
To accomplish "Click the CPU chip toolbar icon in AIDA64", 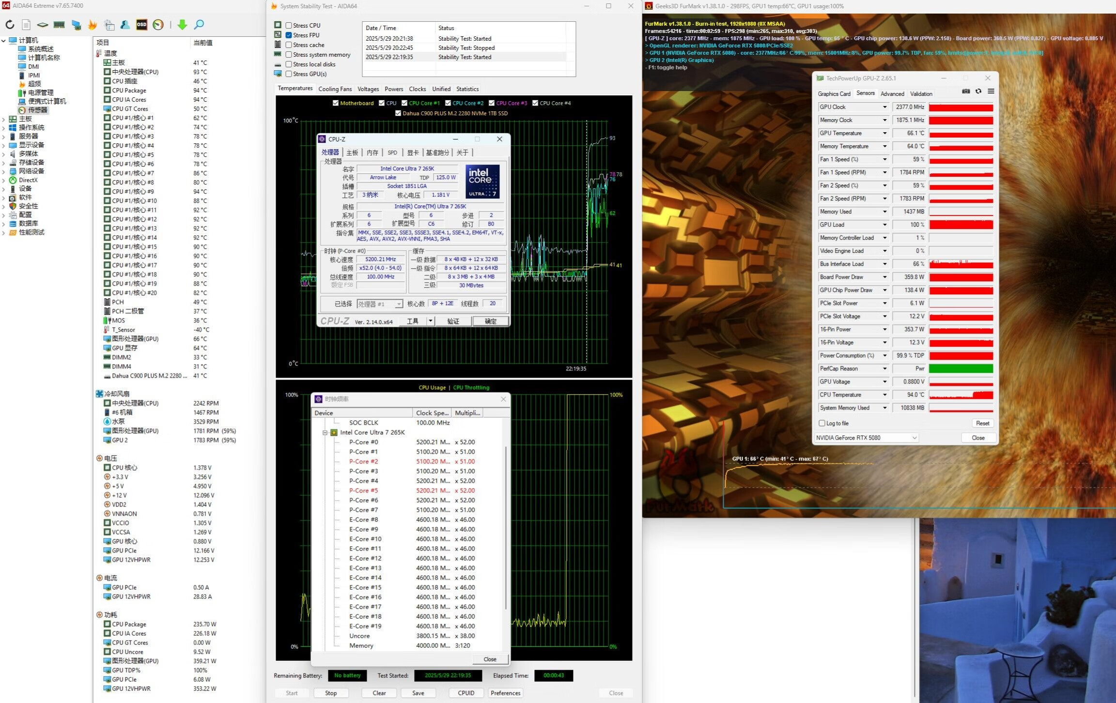I will (x=43, y=25).
